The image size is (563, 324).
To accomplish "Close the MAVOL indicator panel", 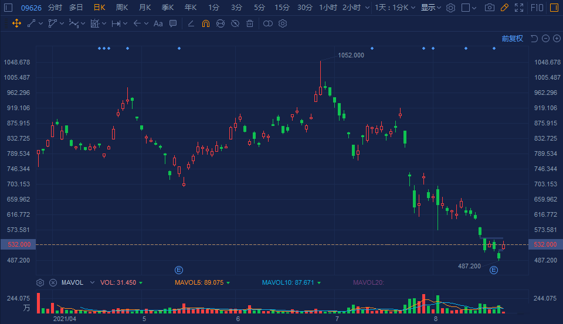I will click(53, 282).
